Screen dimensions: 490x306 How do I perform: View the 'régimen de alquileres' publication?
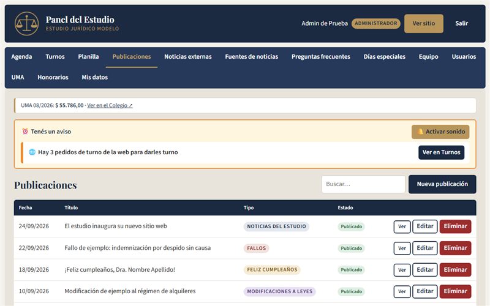[402, 291]
